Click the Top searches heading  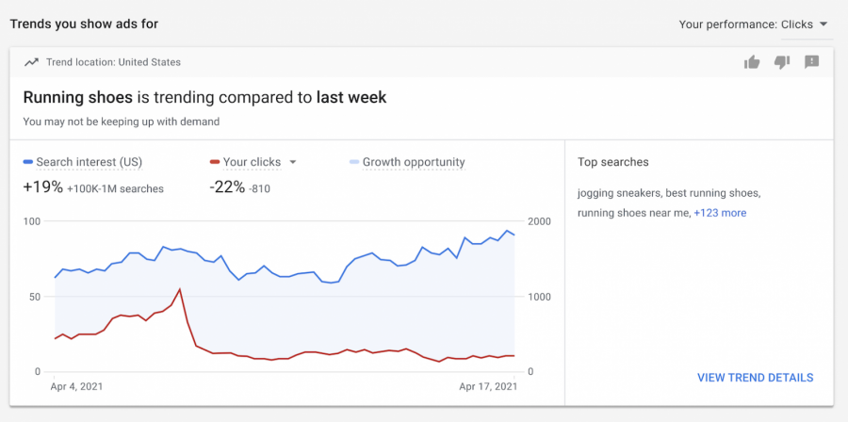tap(612, 162)
